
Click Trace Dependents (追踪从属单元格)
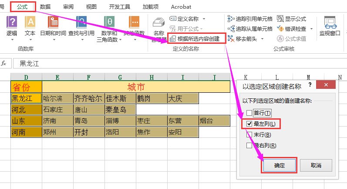(x=250, y=29)
